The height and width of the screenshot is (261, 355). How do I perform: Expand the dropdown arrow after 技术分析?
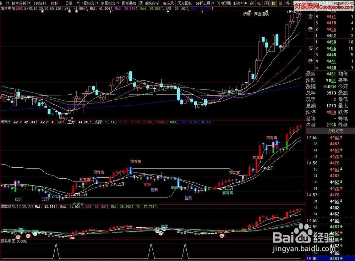click(x=29, y=3)
